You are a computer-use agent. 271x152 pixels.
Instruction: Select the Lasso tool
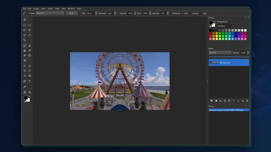(25, 30)
